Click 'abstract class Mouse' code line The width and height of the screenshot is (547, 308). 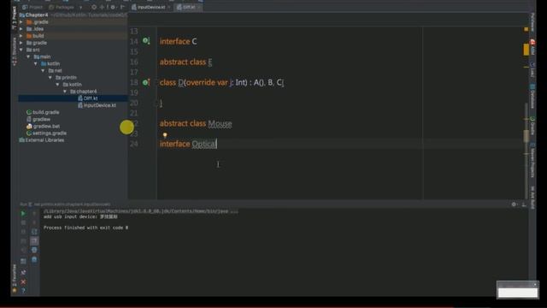(x=196, y=123)
